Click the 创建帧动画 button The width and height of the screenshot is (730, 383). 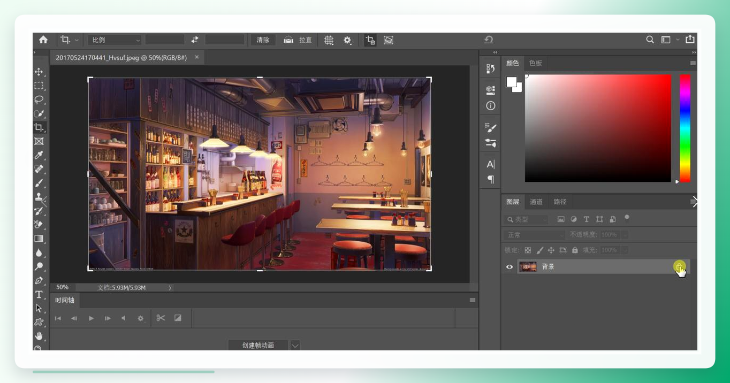(258, 346)
